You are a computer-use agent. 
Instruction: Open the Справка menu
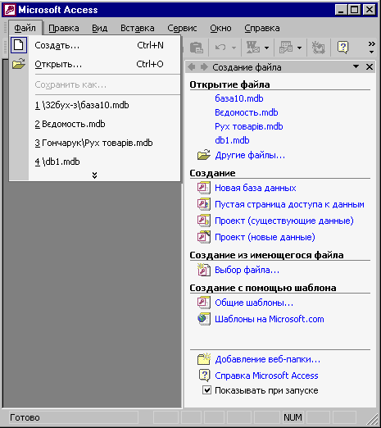[262, 28]
